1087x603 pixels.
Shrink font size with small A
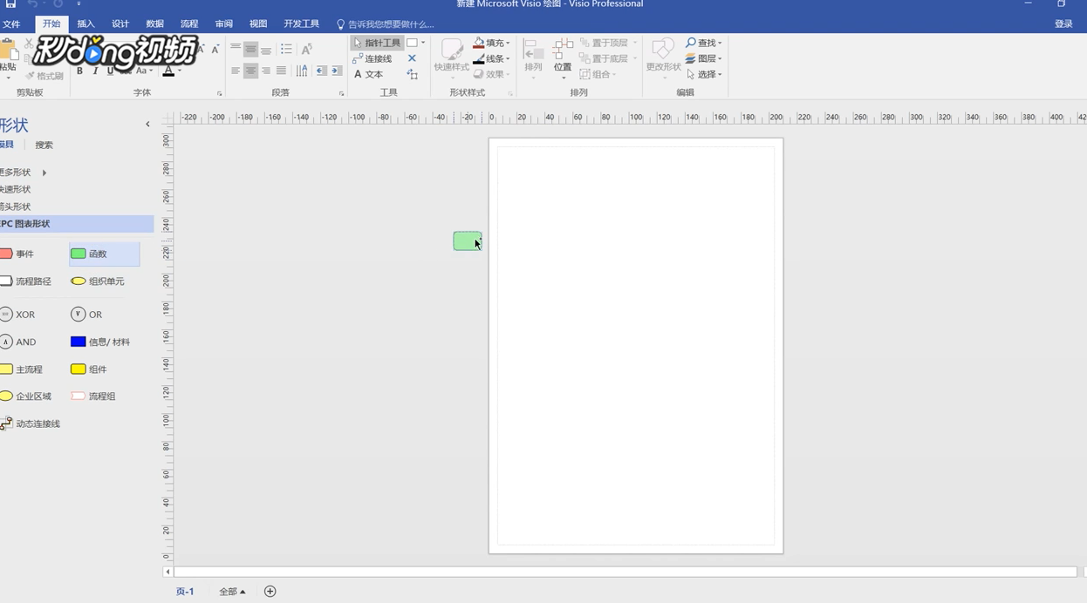tap(215, 50)
